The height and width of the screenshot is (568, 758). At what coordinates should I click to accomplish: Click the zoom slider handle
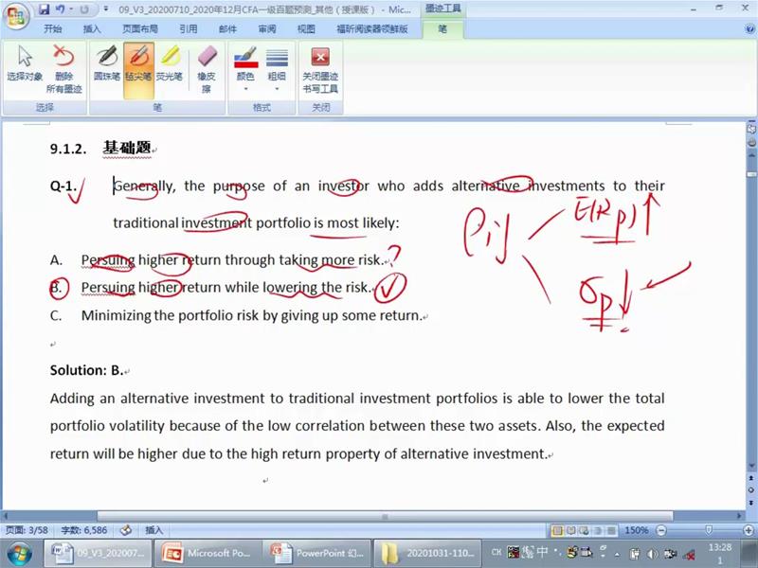tap(709, 530)
